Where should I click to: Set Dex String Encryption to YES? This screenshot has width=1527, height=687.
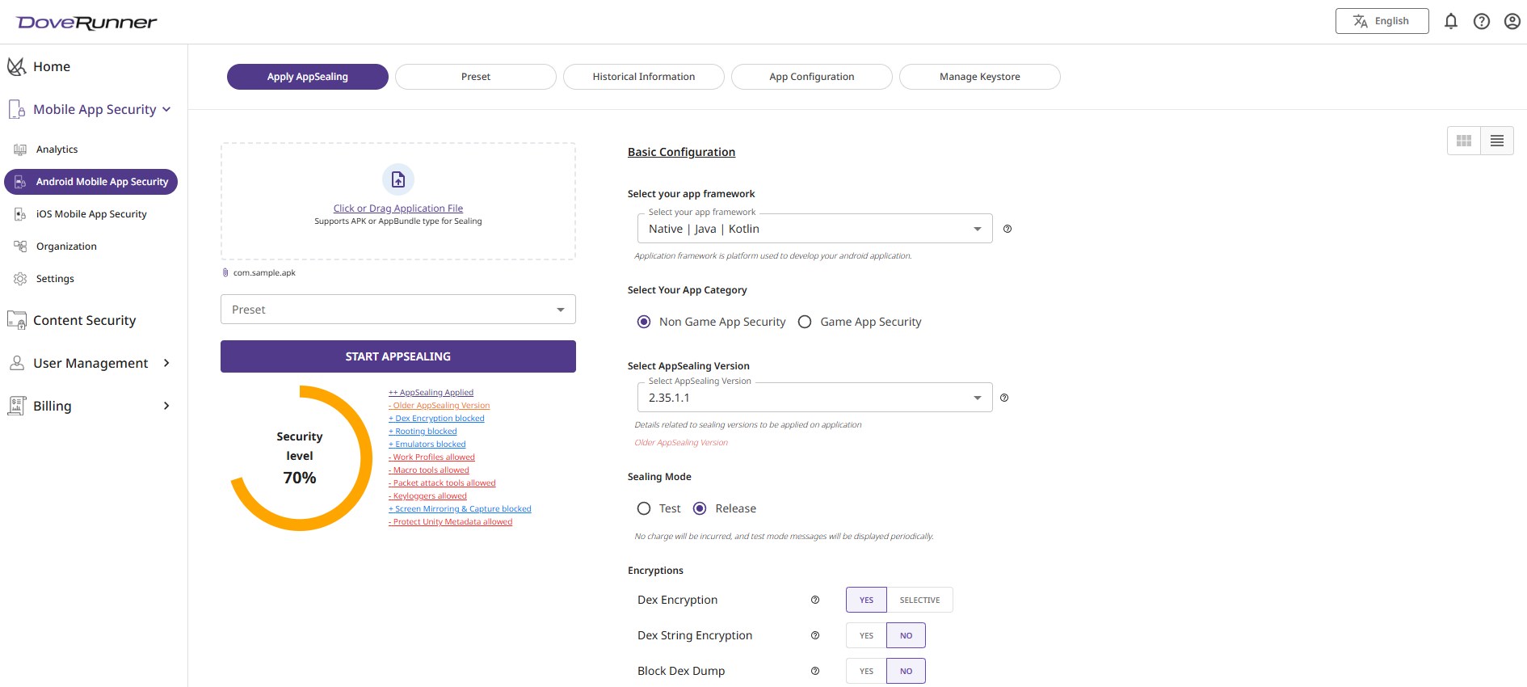(866, 635)
